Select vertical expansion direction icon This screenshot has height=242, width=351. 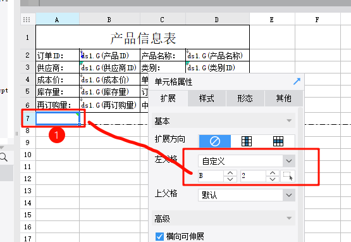point(247,141)
